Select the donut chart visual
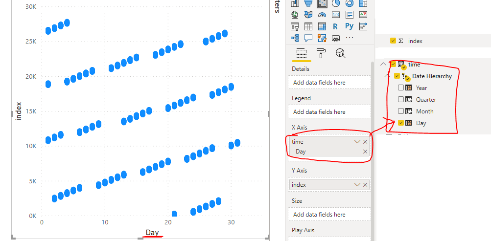Screen dimensions: 491x241 (350, 3)
